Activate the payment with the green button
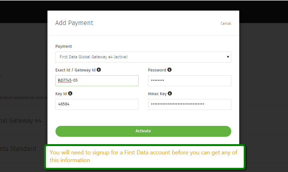288x172 pixels. pyautogui.click(x=143, y=131)
